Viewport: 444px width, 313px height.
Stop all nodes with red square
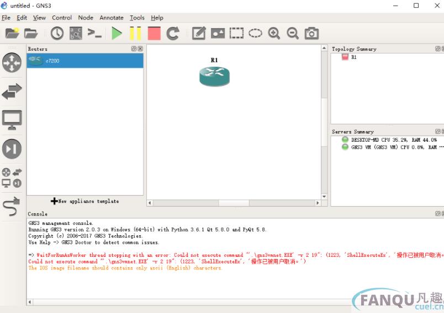[154, 33]
